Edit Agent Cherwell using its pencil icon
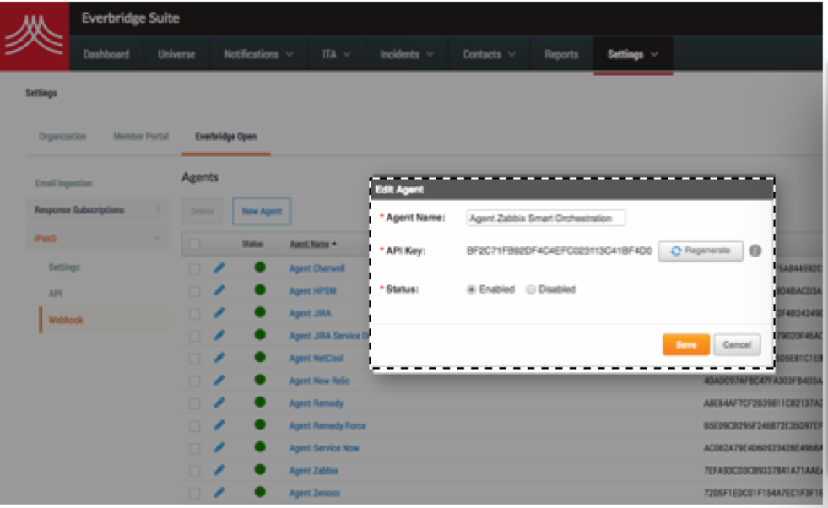Screen dimensions: 828x508 coord(219,268)
